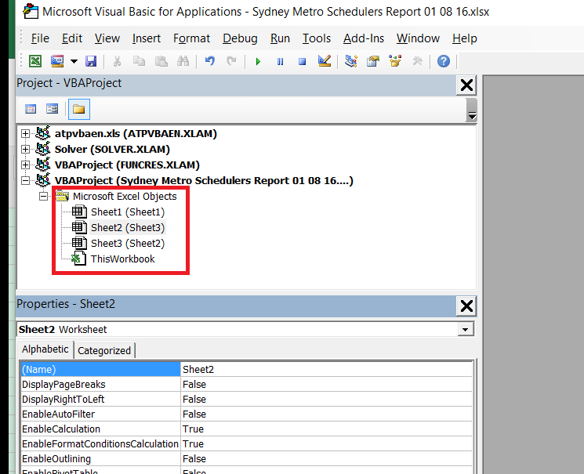Click the Undo arrow icon
Viewport: 584px width, 474px height.
tap(209, 61)
